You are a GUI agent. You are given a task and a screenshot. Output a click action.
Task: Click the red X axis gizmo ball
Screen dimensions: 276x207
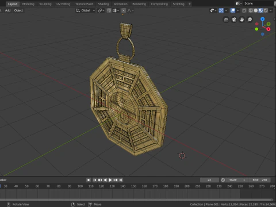[269, 29]
